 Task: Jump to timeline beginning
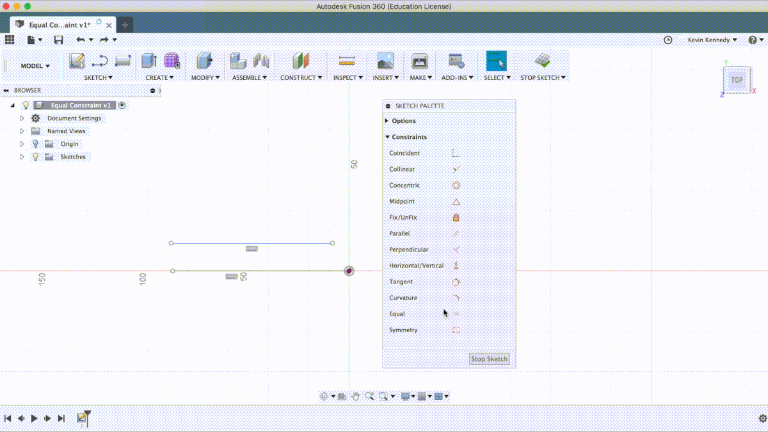8,419
